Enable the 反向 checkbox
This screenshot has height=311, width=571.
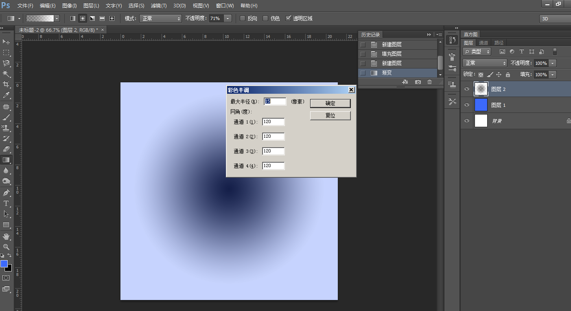tap(243, 18)
